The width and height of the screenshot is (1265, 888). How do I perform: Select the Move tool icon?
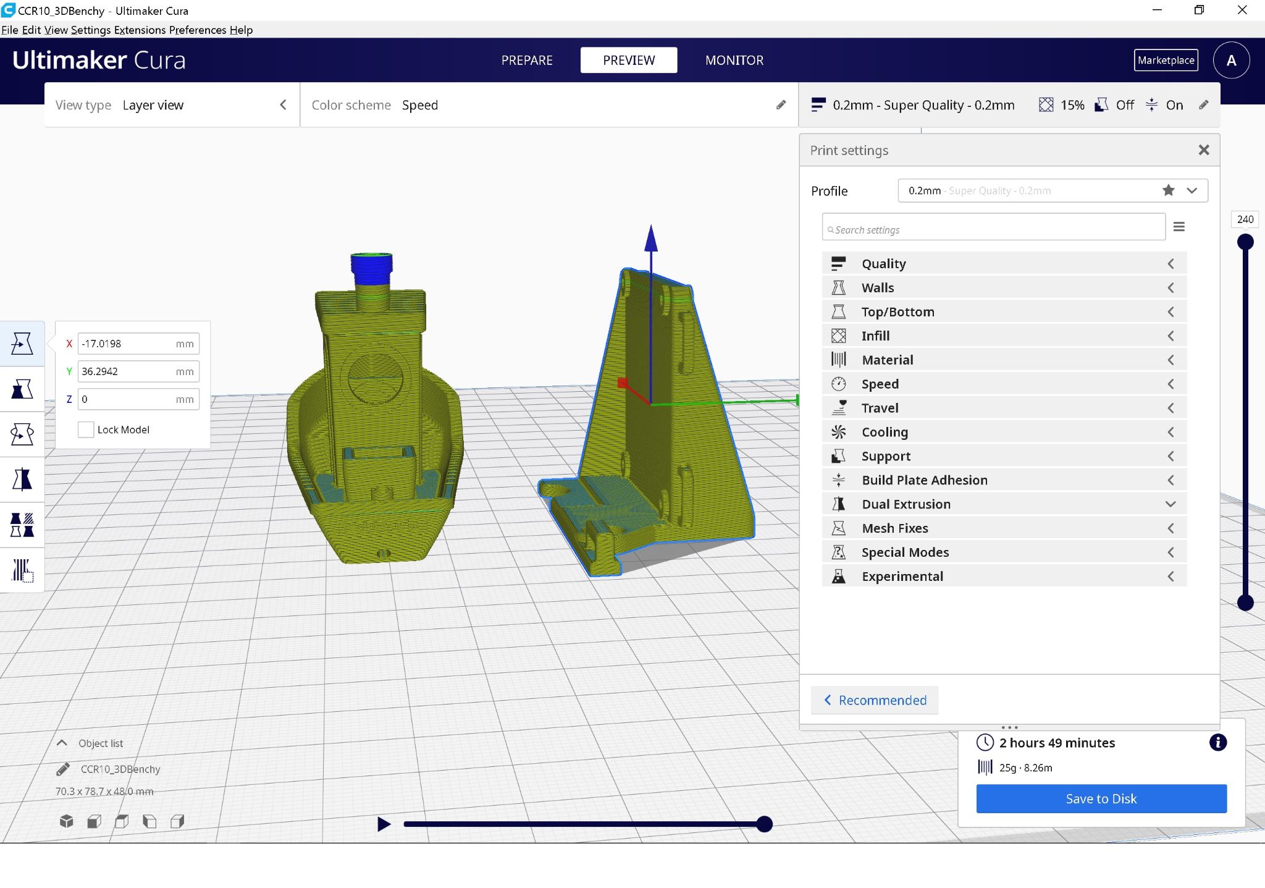pyautogui.click(x=22, y=344)
